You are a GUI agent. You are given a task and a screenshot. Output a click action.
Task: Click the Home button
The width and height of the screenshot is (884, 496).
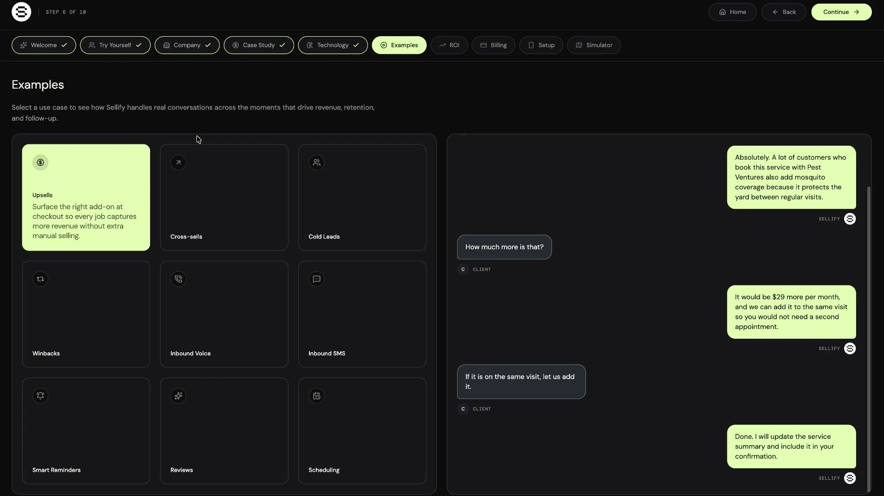[733, 12]
